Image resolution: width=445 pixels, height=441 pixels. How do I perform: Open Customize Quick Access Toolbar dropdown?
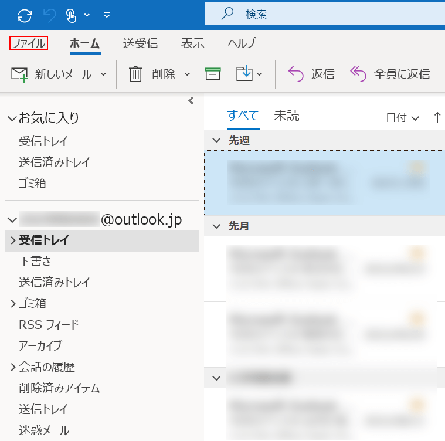[x=107, y=15]
